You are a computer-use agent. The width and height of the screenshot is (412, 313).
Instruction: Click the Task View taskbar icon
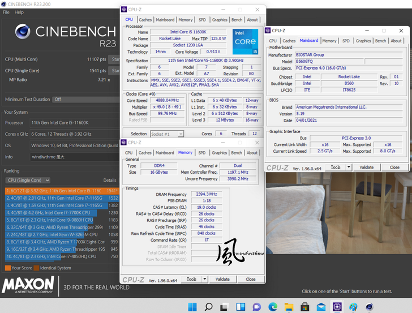tap(225, 307)
